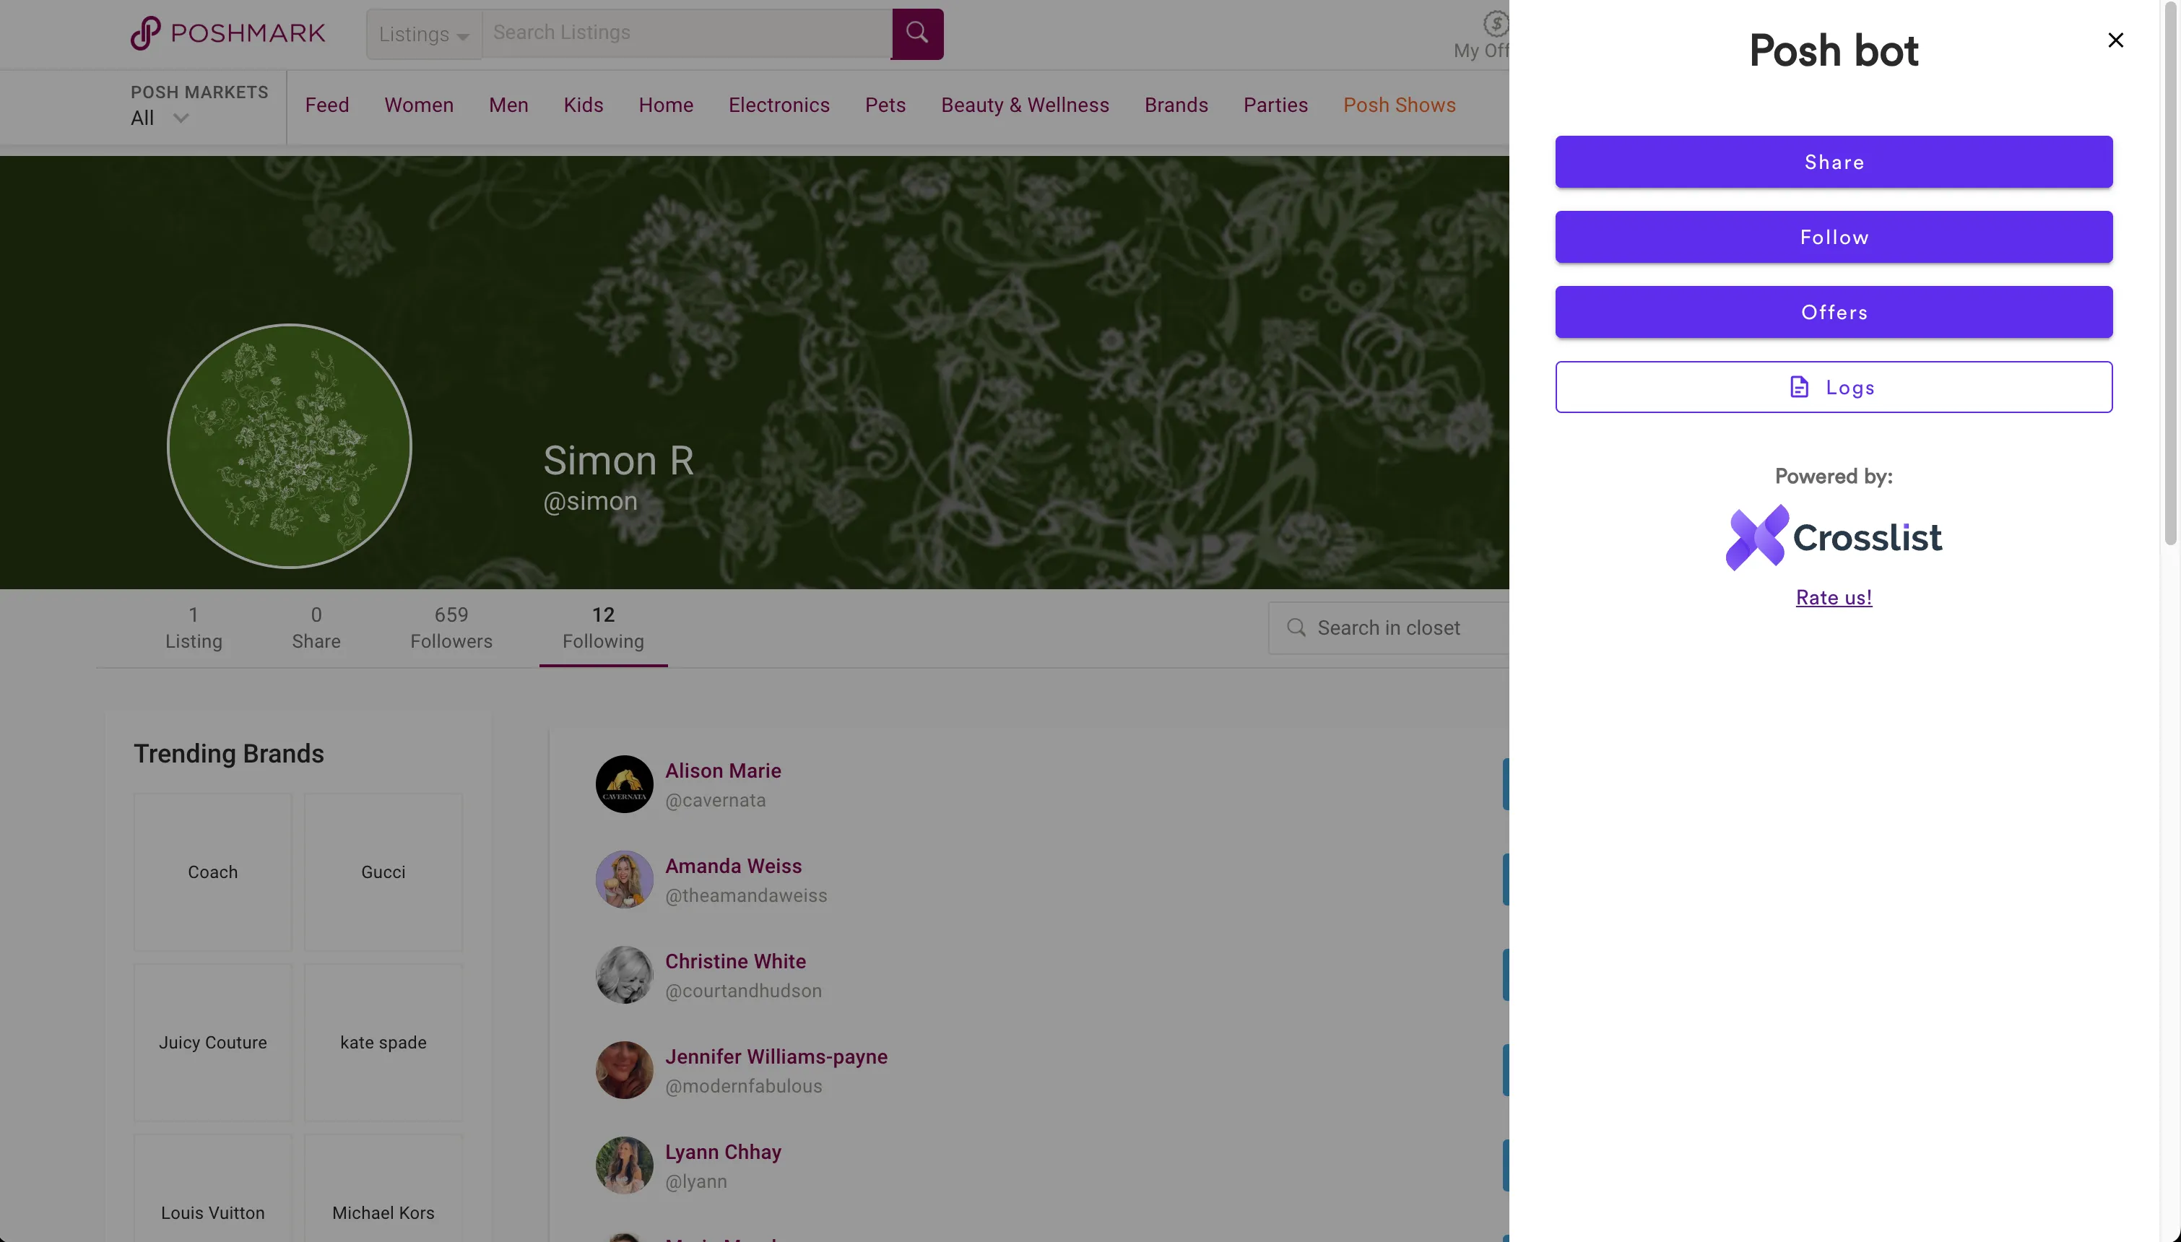
Task: Select the 12 Following tab
Action: click(603, 627)
